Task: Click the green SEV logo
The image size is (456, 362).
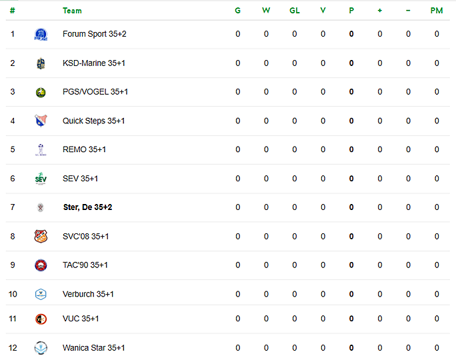Action: pos(41,179)
